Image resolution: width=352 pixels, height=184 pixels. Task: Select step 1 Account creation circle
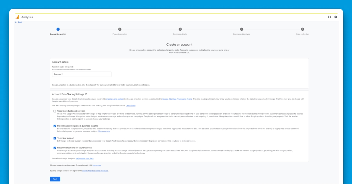(58, 29)
